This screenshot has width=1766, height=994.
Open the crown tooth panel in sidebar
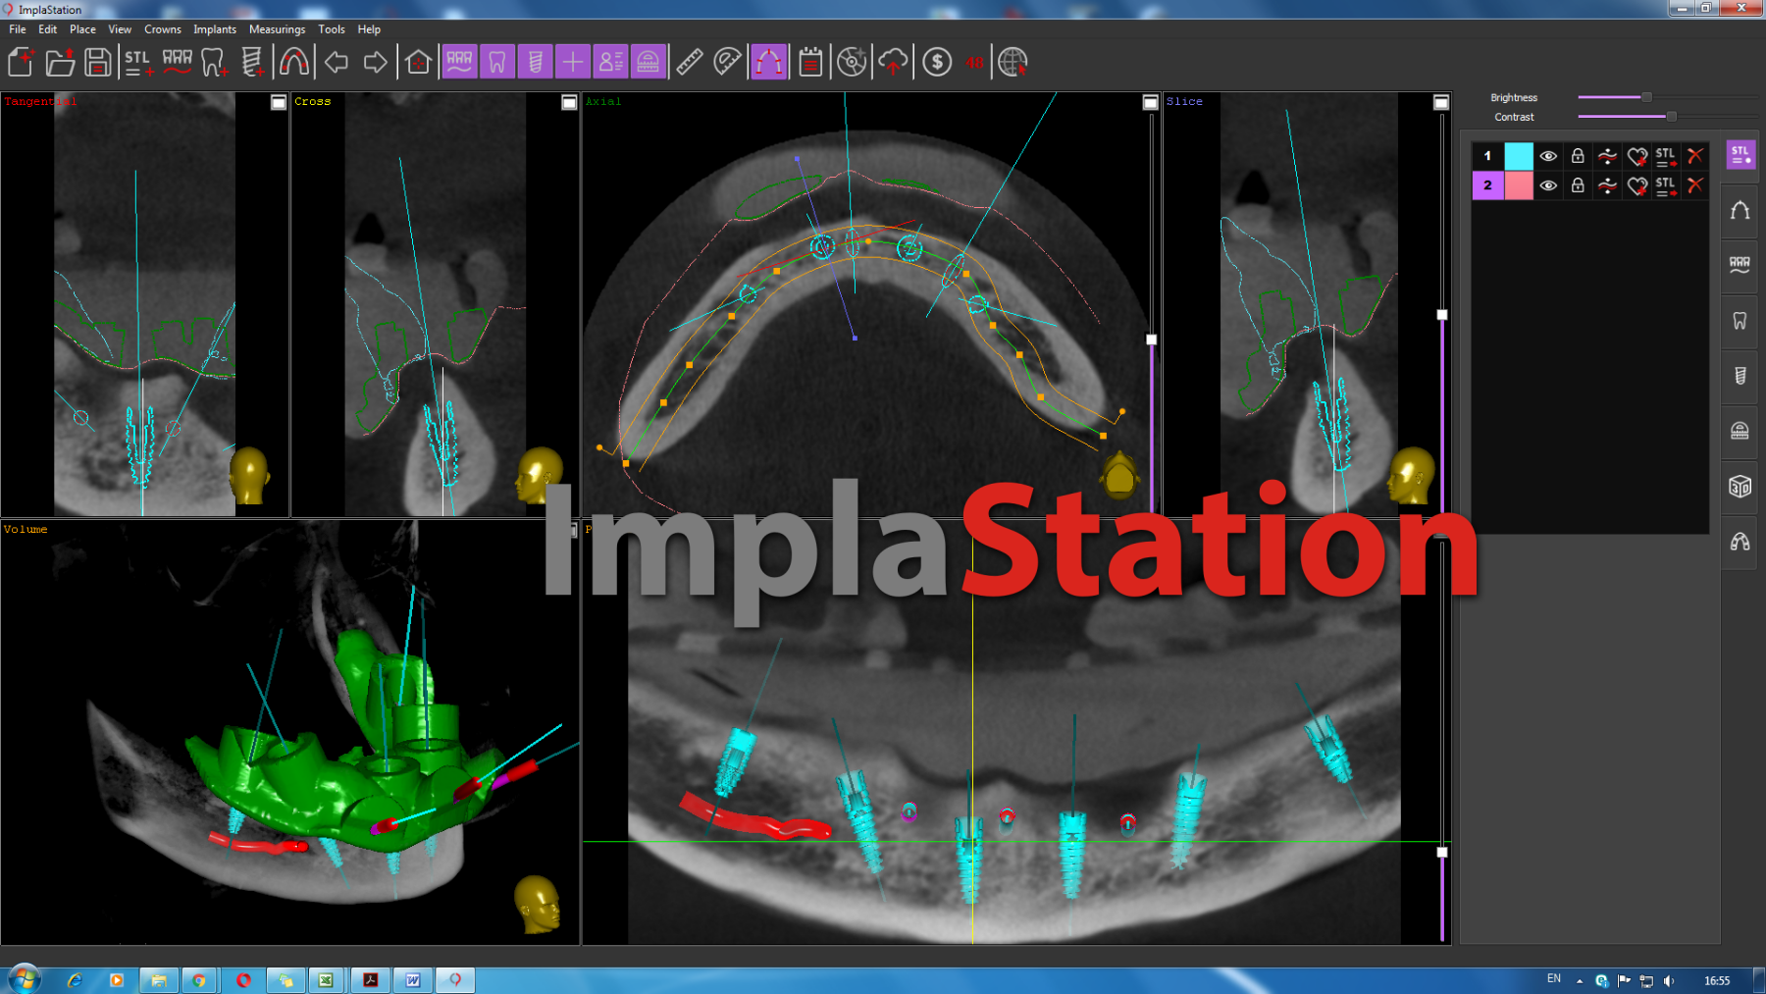[1740, 321]
